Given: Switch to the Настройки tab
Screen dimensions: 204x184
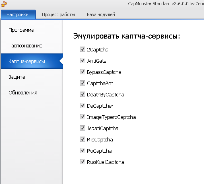Looking at the screenshot, I should point(18,14).
